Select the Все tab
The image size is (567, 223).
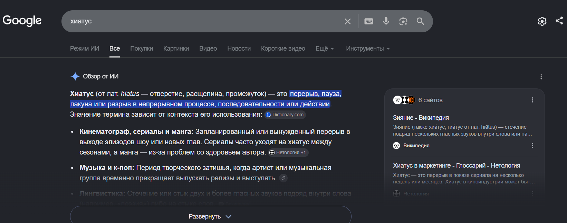115,49
